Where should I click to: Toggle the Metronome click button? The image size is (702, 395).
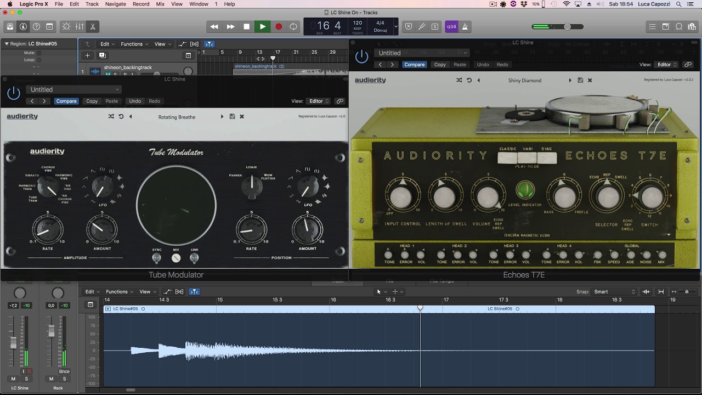pyautogui.click(x=465, y=26)
